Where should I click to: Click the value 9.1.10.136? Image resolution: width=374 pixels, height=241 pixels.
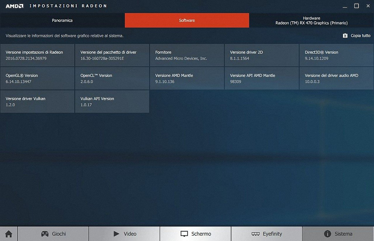pos(165,82)
